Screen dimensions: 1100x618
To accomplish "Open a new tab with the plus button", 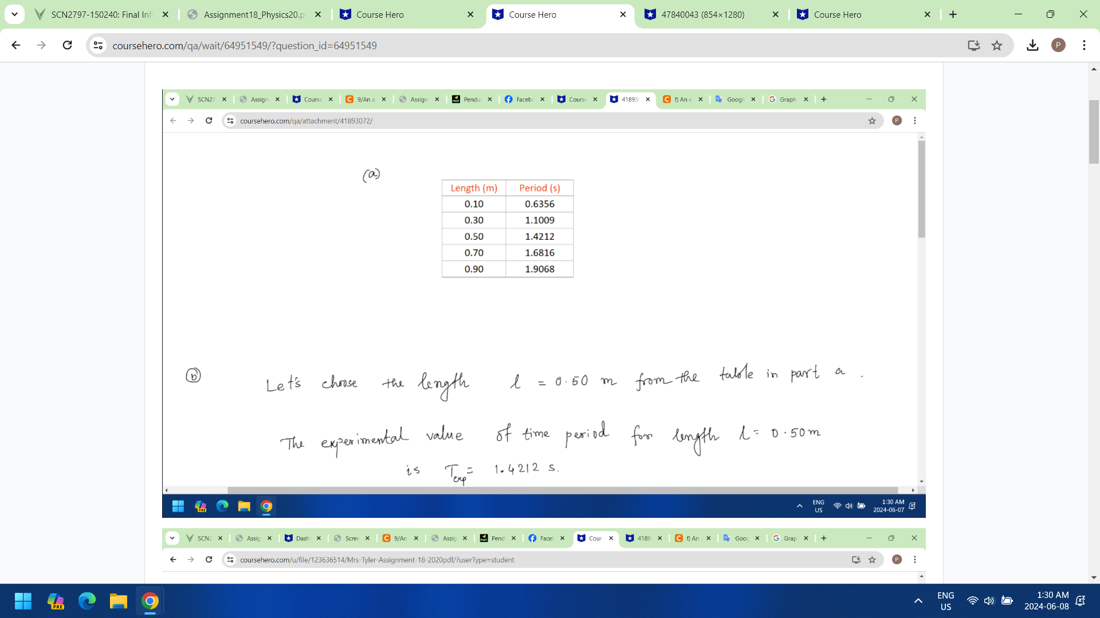I will pyautogui.click(x=953, y=14).
